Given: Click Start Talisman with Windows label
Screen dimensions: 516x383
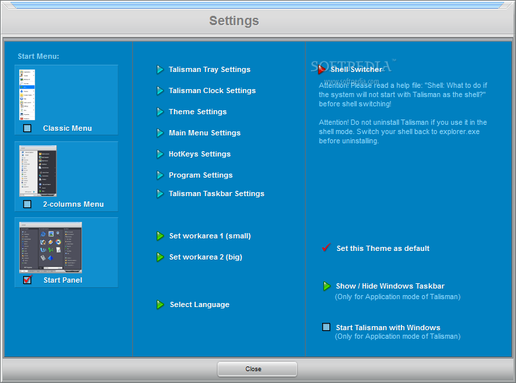Looking at the screenshot, I should point(388,328).
